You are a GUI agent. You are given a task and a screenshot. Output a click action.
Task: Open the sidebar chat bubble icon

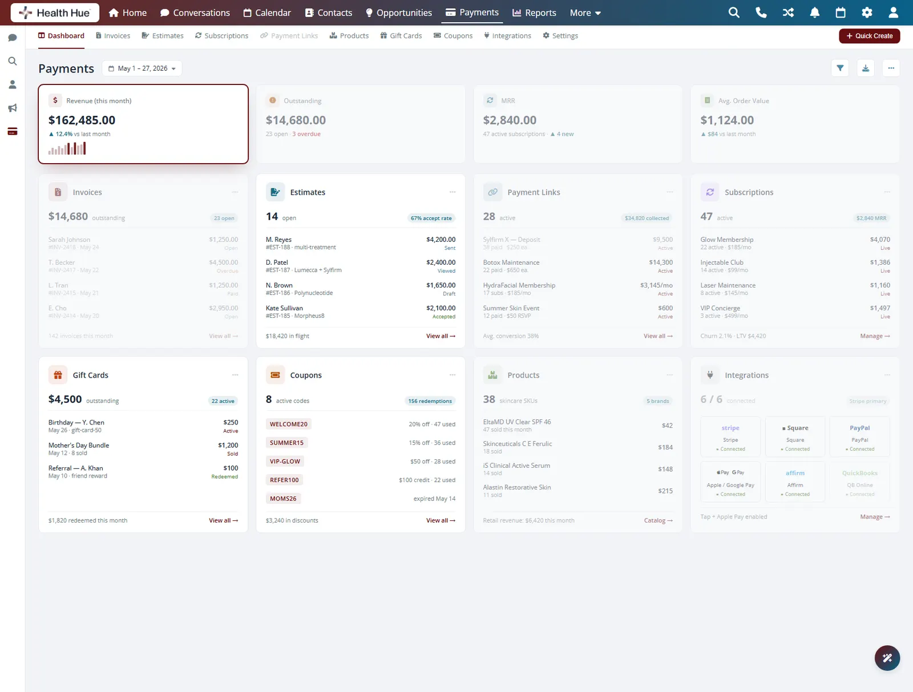[13, 38]
